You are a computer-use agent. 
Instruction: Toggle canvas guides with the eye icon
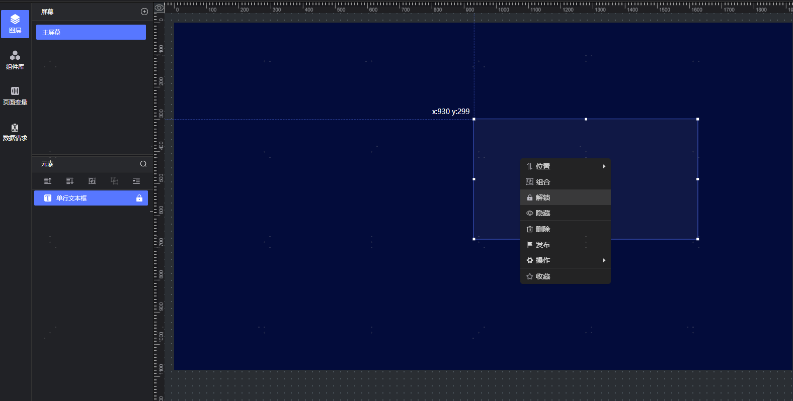[160, 8]
